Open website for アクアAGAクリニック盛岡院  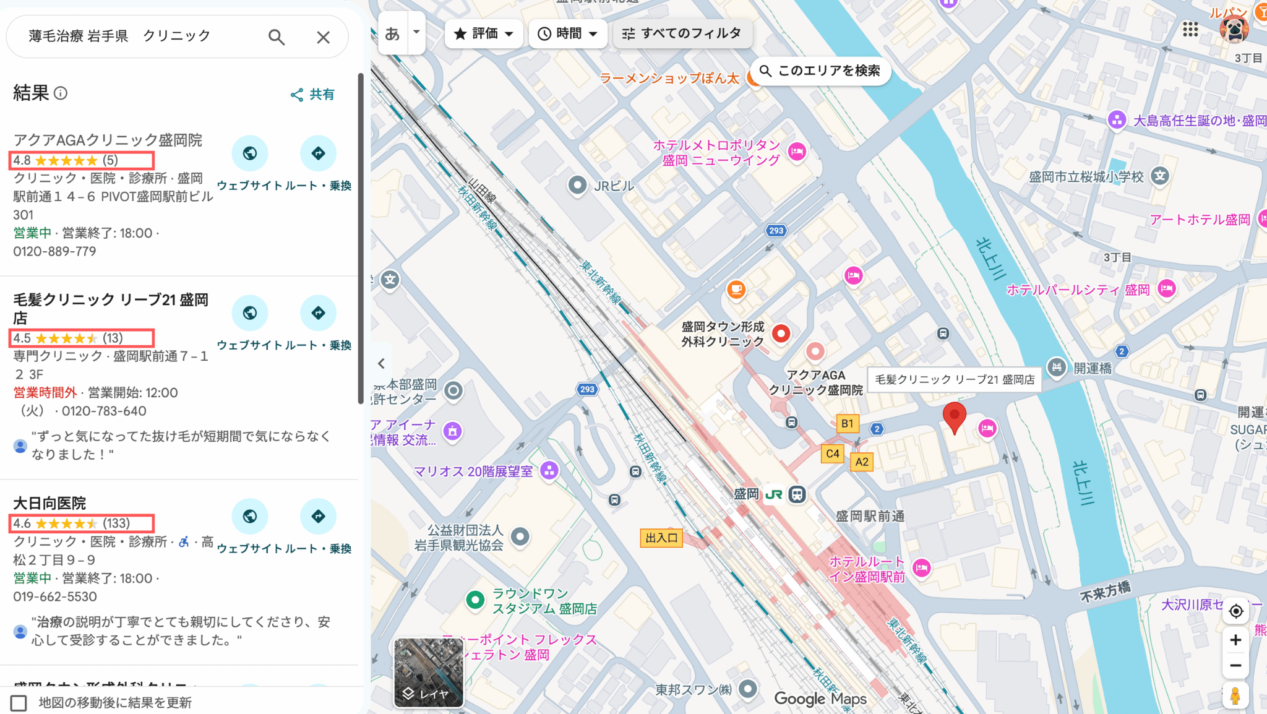pyautogui.click(x=250, y=153)
